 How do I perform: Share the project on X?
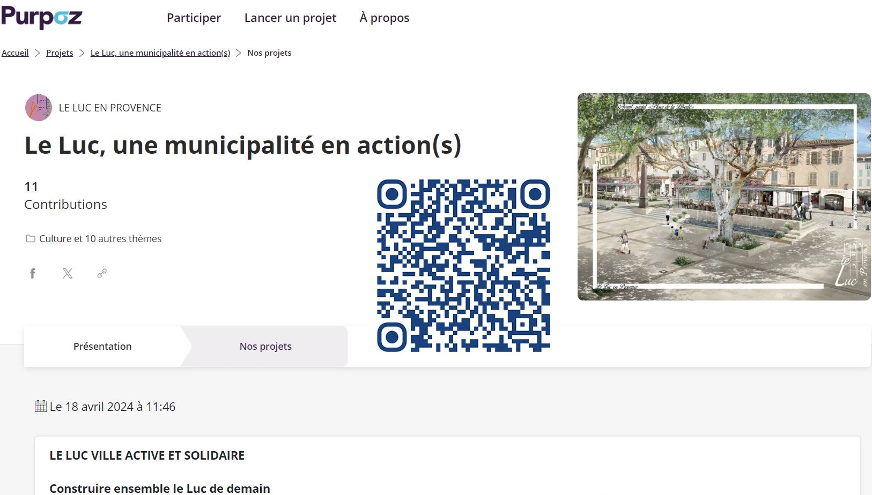[x=68, y=274]
